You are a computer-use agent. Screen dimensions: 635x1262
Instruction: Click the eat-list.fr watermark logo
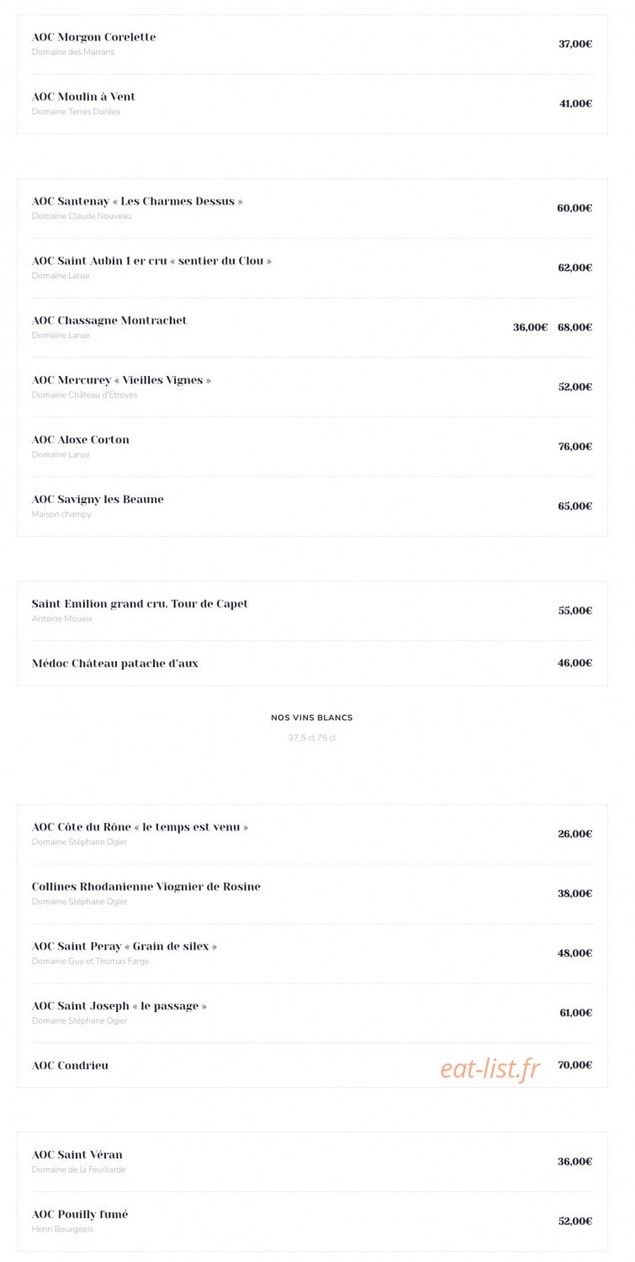tap(490, 1068)
